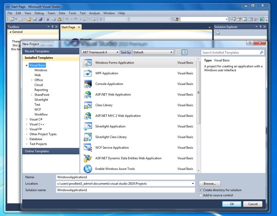Select the Silverlight category in tree
This screenshot has width=277, height=216.
[41, 100]
